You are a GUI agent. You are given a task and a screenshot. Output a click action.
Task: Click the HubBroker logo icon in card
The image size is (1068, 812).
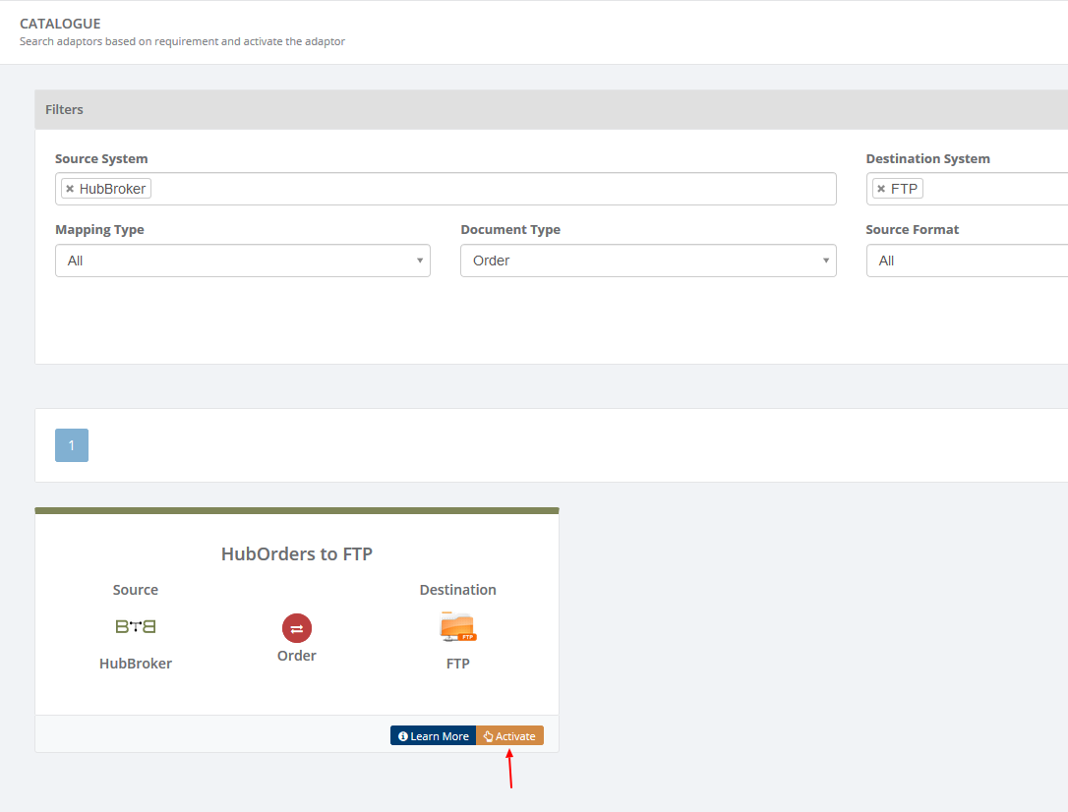pyautogui.click(x=136, y=626)
